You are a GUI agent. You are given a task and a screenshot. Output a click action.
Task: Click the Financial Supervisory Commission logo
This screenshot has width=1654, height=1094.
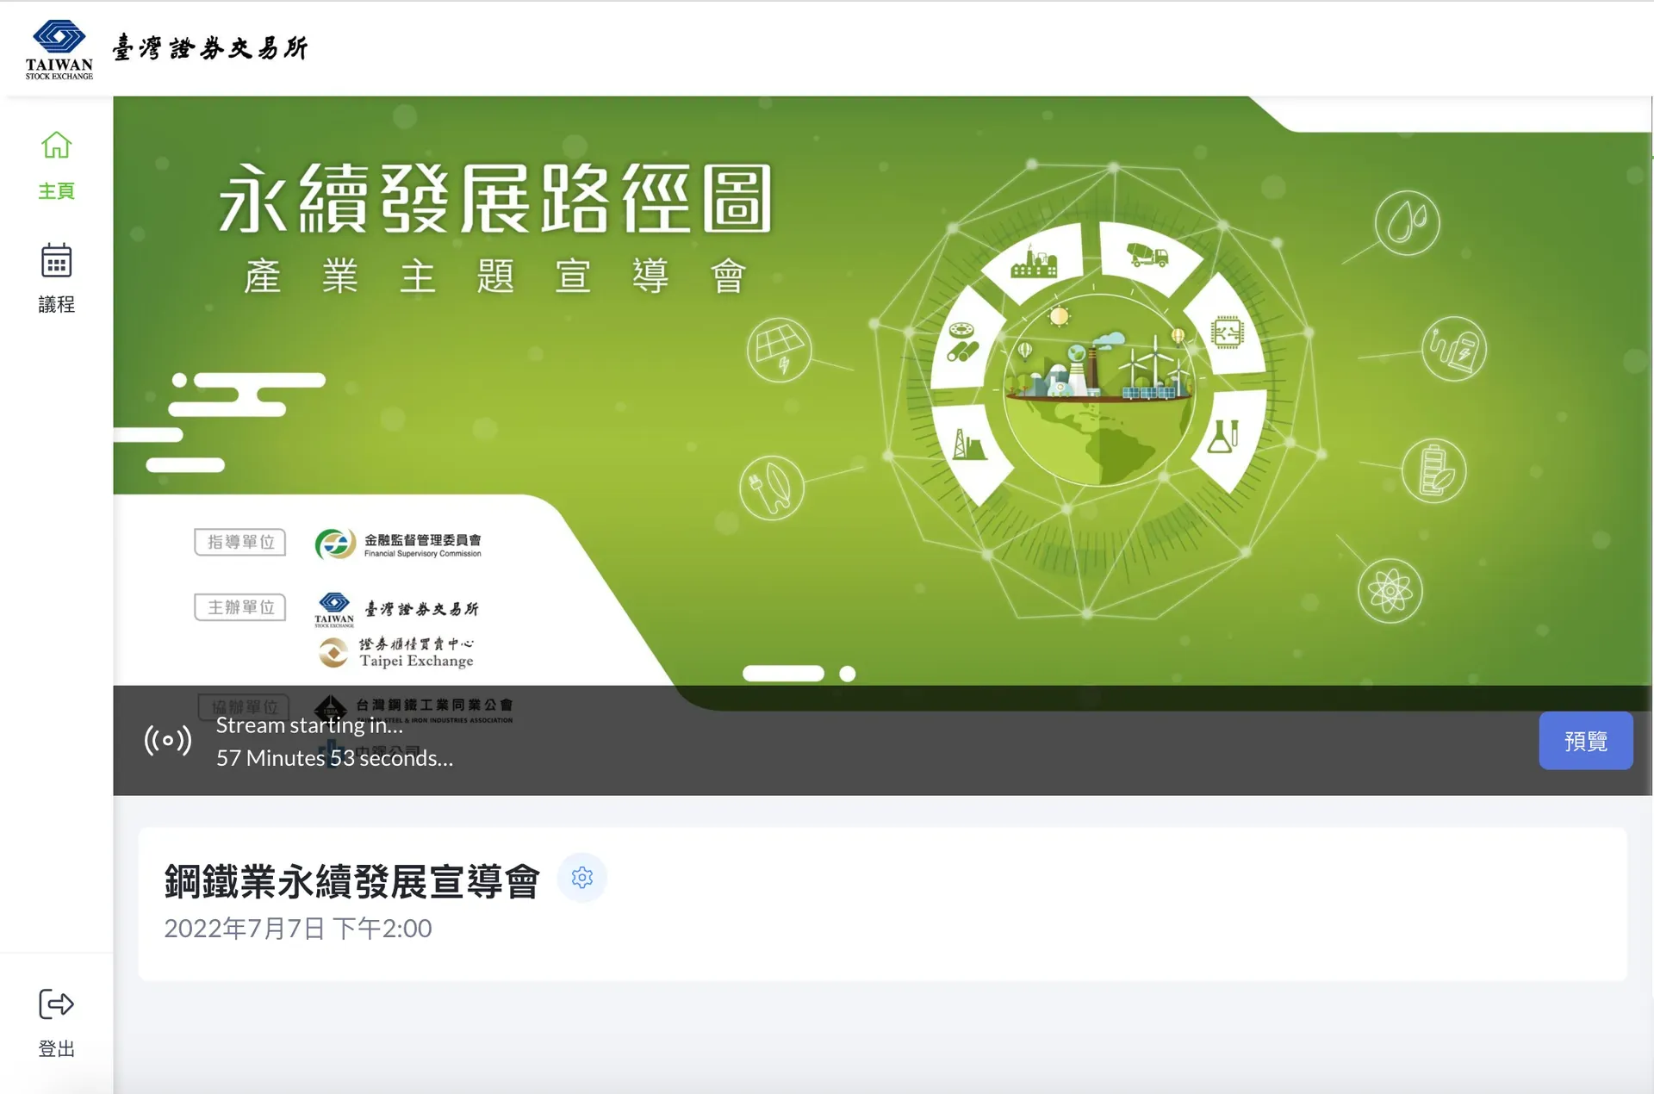pos(398,544)
